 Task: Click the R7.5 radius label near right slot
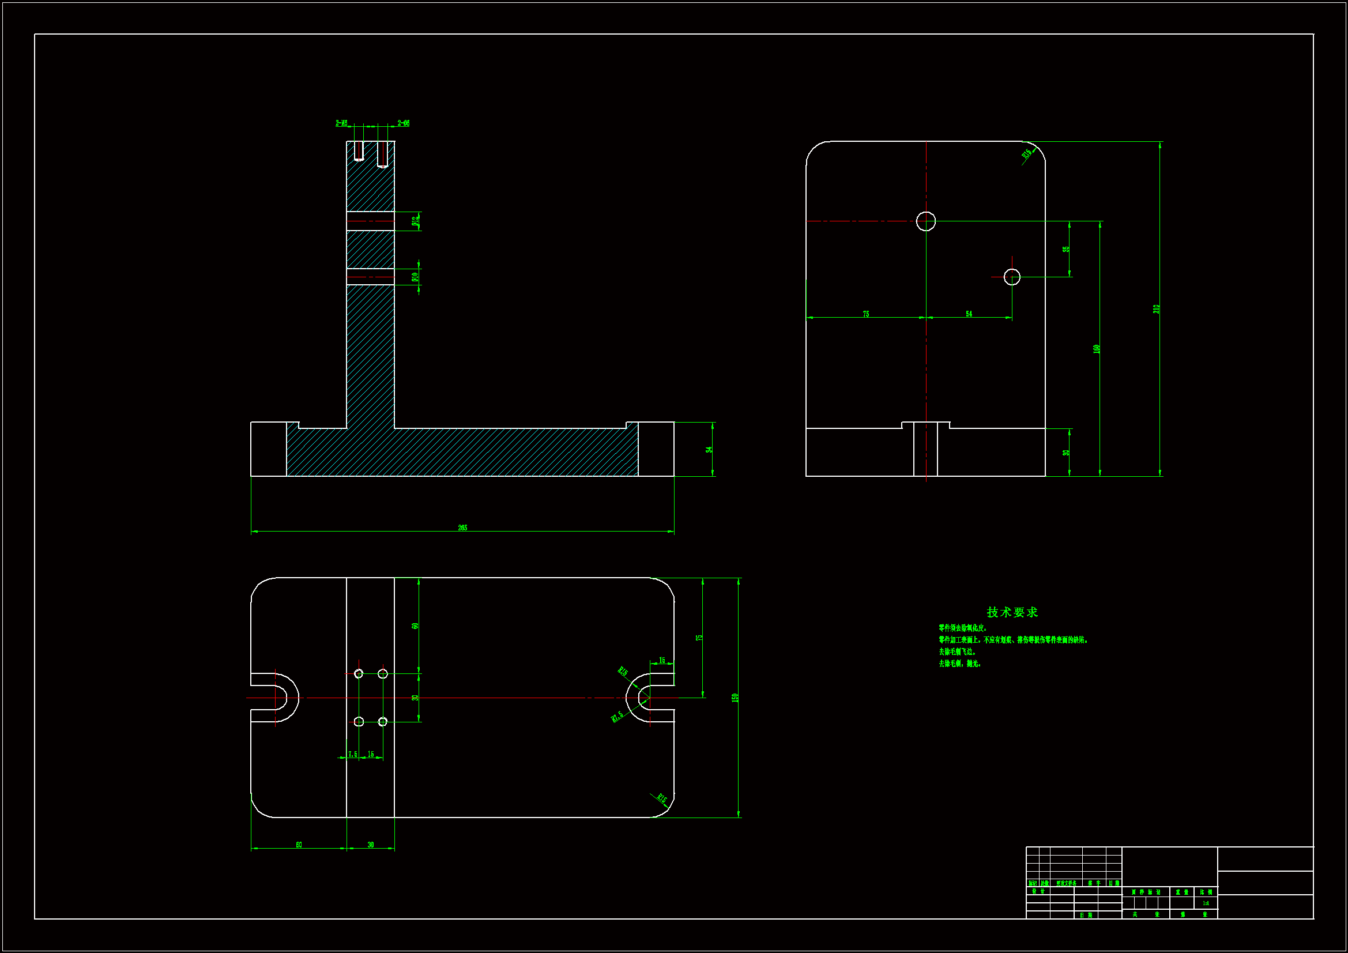click(617, 717)
